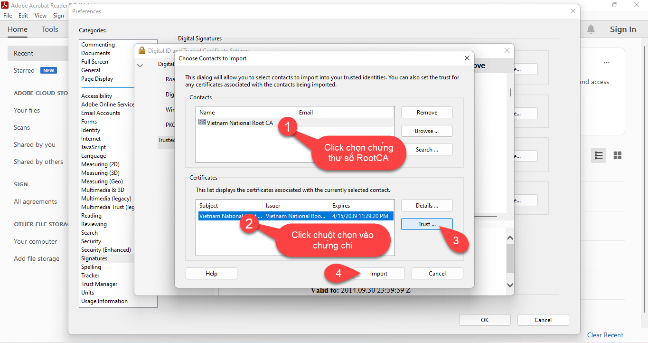Select Measuring (2D) category

[x=100, y=164]
